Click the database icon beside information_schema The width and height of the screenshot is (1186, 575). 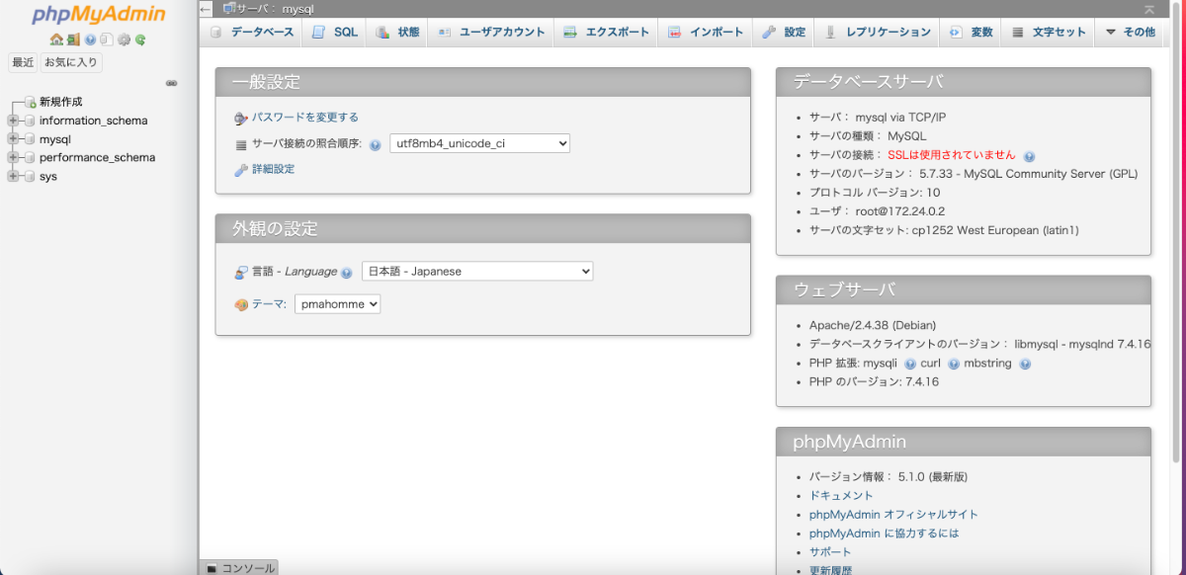click(30, 121)
